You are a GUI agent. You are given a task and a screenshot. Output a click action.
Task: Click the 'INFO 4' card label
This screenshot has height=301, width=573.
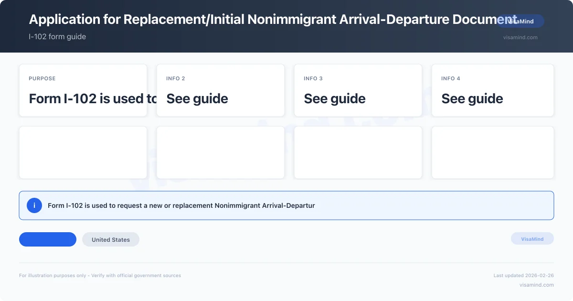[x=451, y=78]
